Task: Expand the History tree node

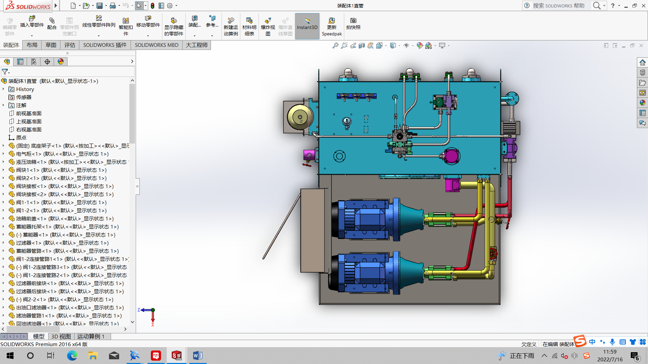Action: pyautogui.click(x=3, y=89)
